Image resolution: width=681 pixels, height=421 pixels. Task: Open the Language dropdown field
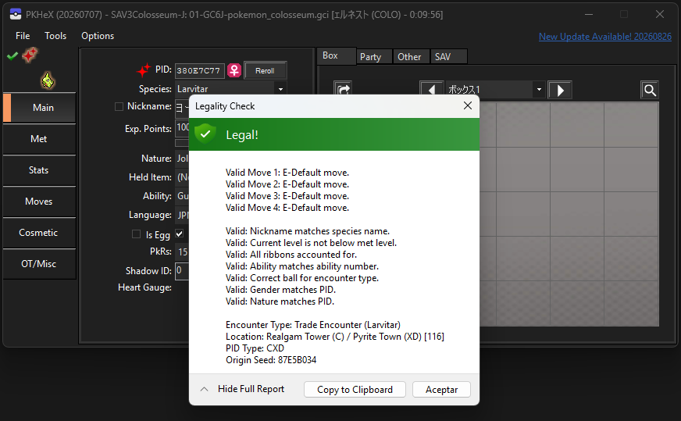[x=182, y=215]
